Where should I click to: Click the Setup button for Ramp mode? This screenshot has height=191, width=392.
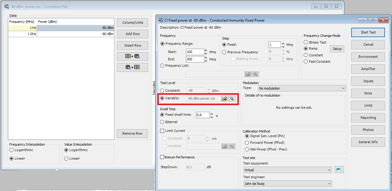point(337,49)
